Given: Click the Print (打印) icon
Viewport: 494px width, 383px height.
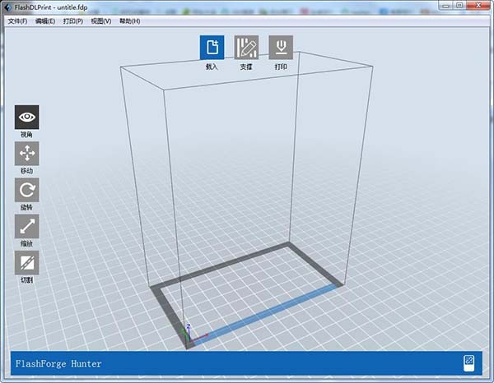Looking at the screenshot, I should tap(281, 48).
